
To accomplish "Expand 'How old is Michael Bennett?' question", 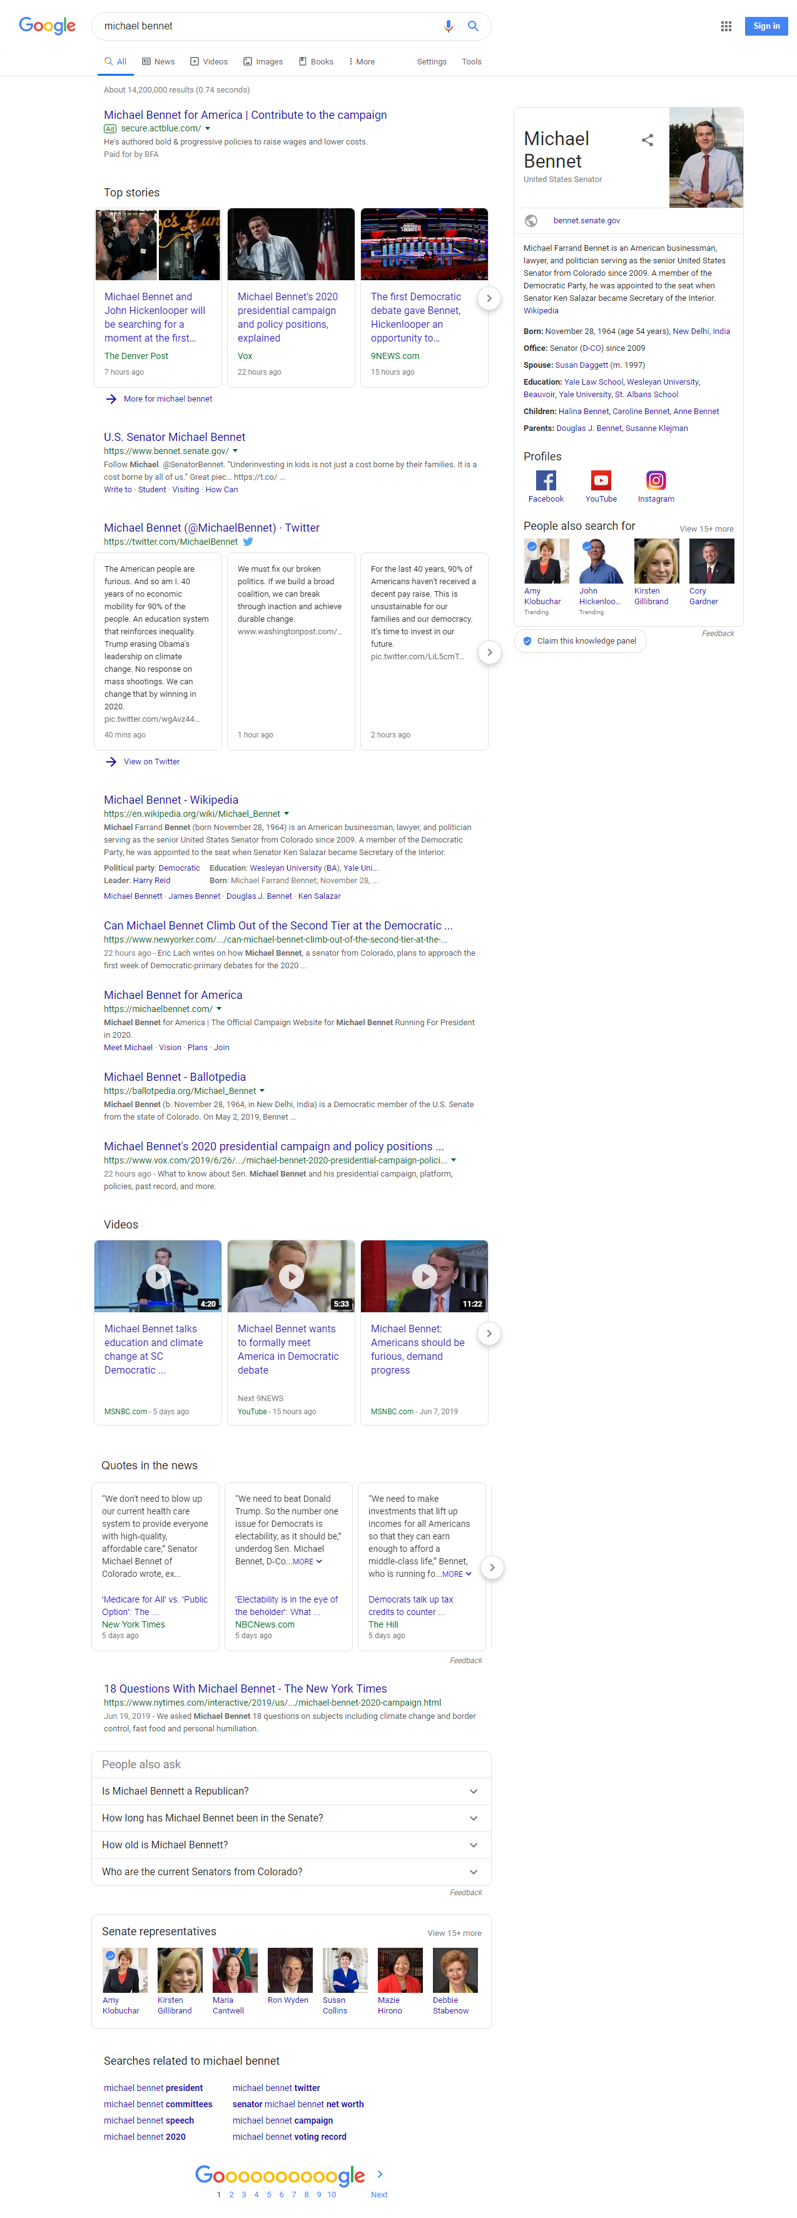I will (291, 1845).
